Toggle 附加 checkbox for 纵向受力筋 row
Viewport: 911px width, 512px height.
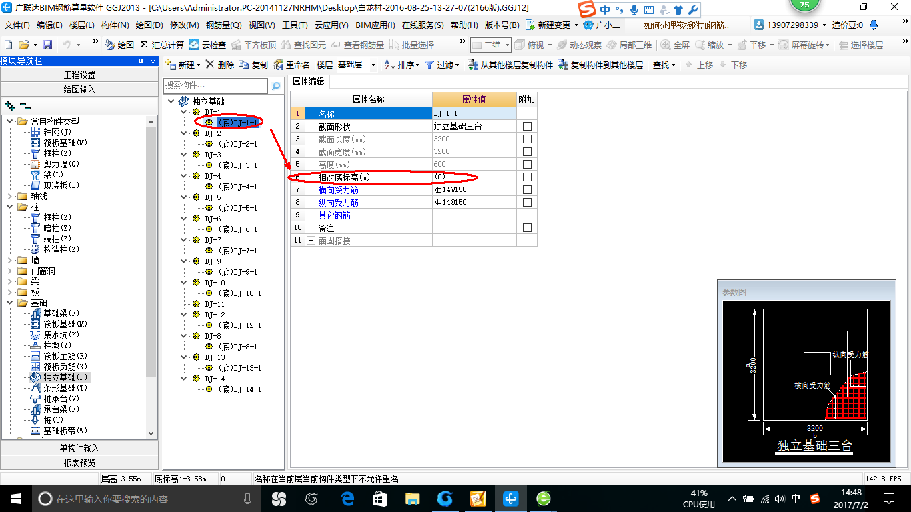pyautogui.click(x=527, y=202)
